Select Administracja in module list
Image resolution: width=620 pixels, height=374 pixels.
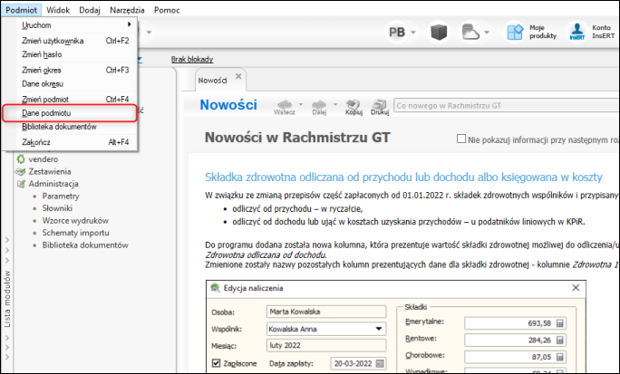pyautogui.click(x=53, y=184)
